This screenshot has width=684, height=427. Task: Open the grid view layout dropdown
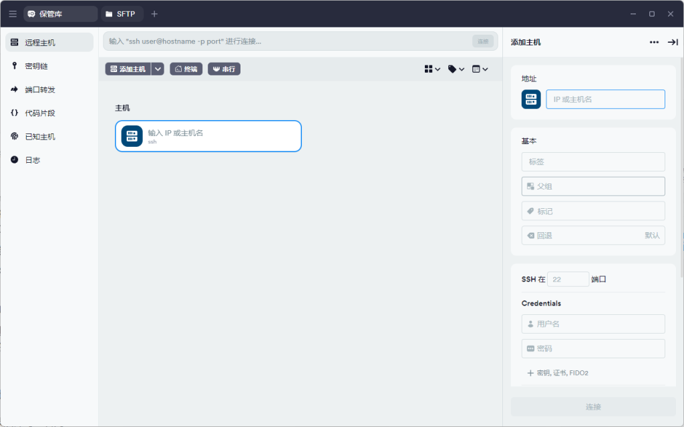click(x=432, y=69)
